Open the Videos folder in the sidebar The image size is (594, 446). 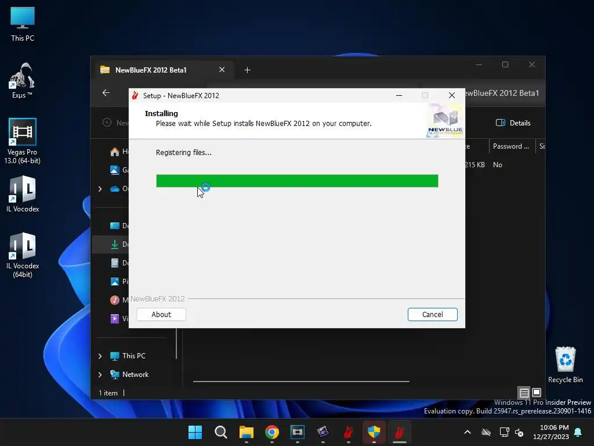pyautogui.click(x=119, y=319)
